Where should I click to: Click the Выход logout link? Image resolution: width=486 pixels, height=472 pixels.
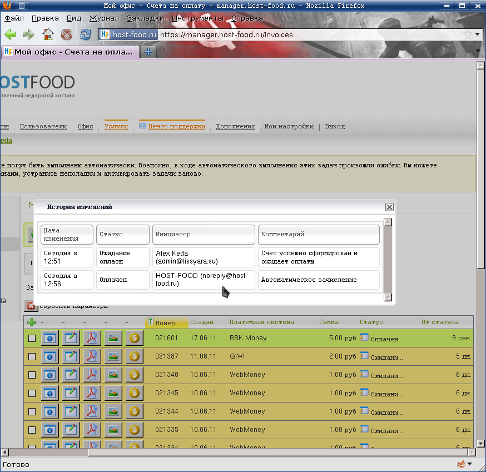(x=335, y=126)
